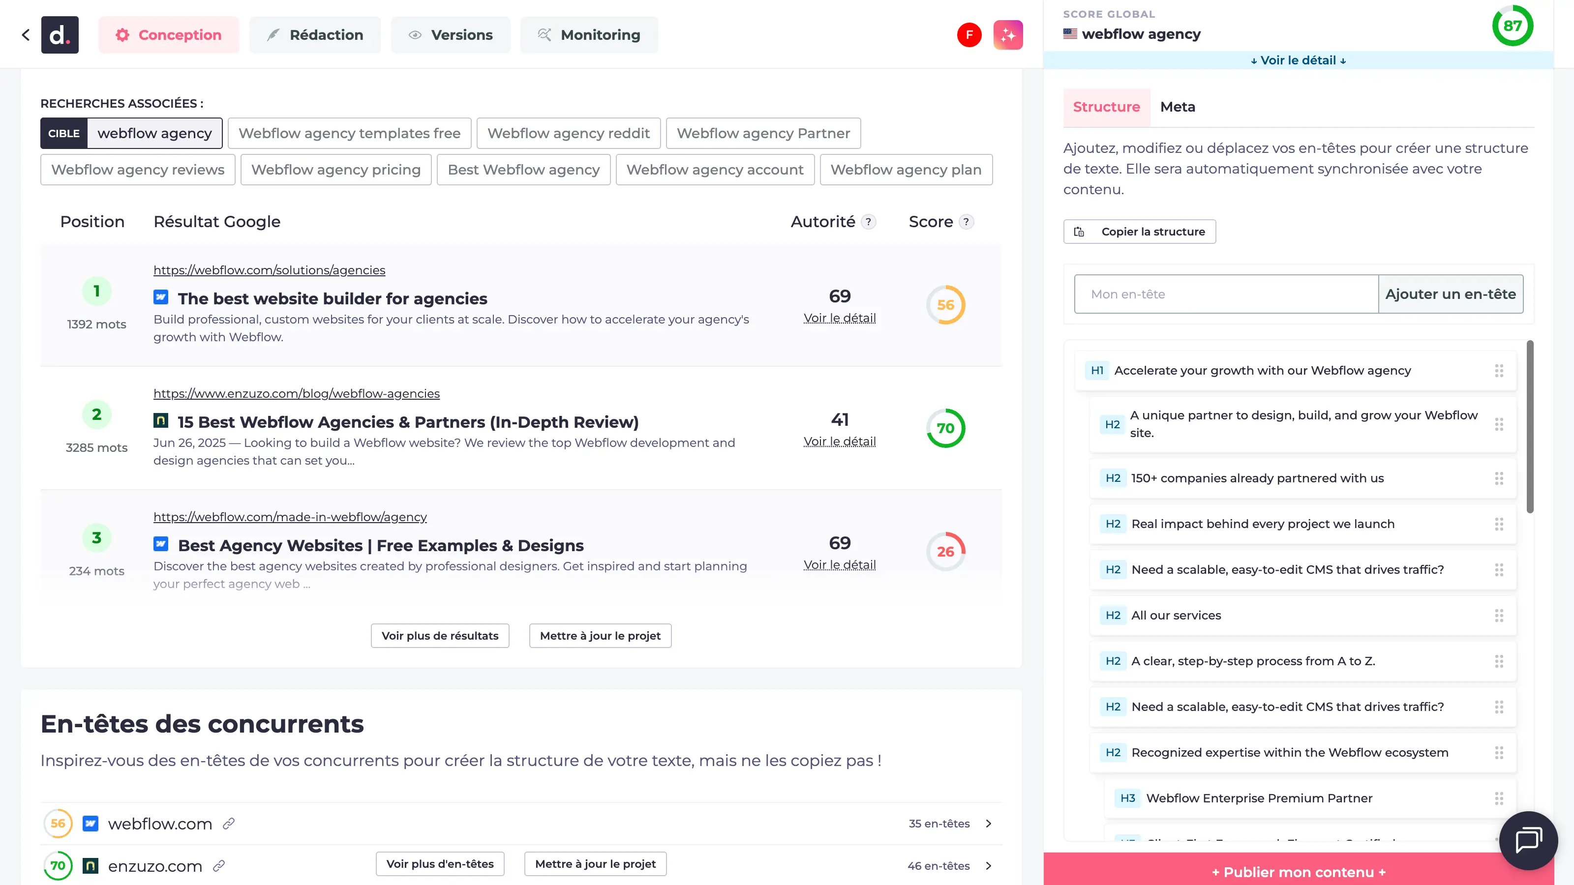
Task: Switch to Versions tab
Action: pos(451,35)
